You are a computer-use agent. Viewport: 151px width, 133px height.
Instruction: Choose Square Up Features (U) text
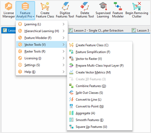tap(91, 127)
